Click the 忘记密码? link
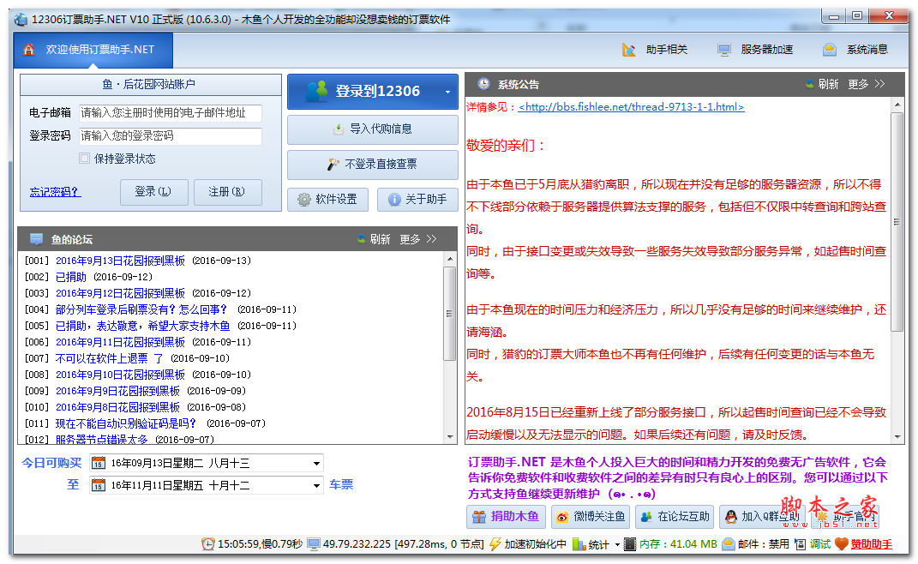This screenshot has width=918, height=564. (x=55, y=192)
